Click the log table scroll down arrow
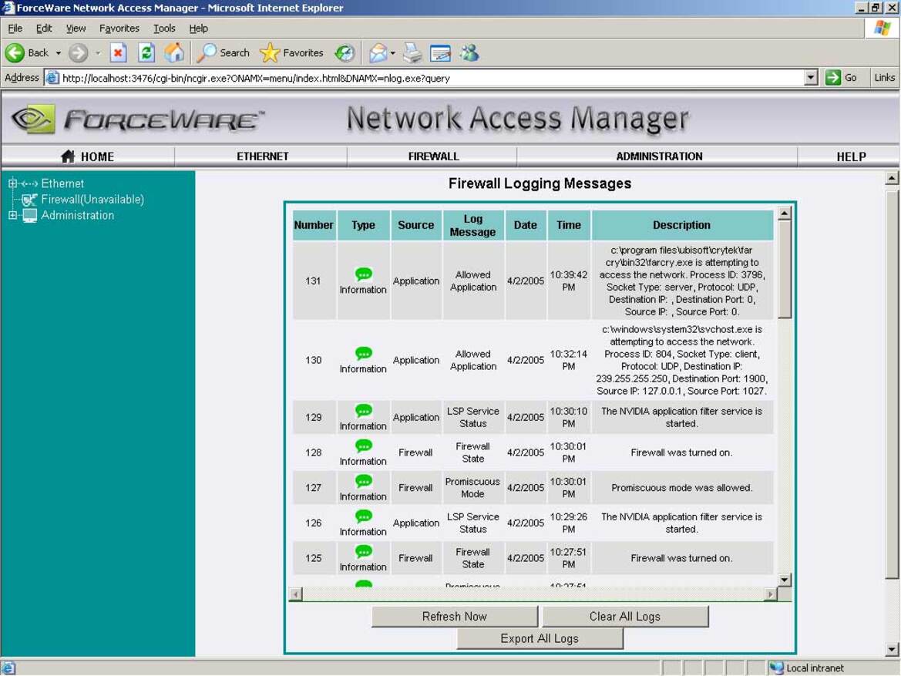The image size is (901, 676). point(785,580)
